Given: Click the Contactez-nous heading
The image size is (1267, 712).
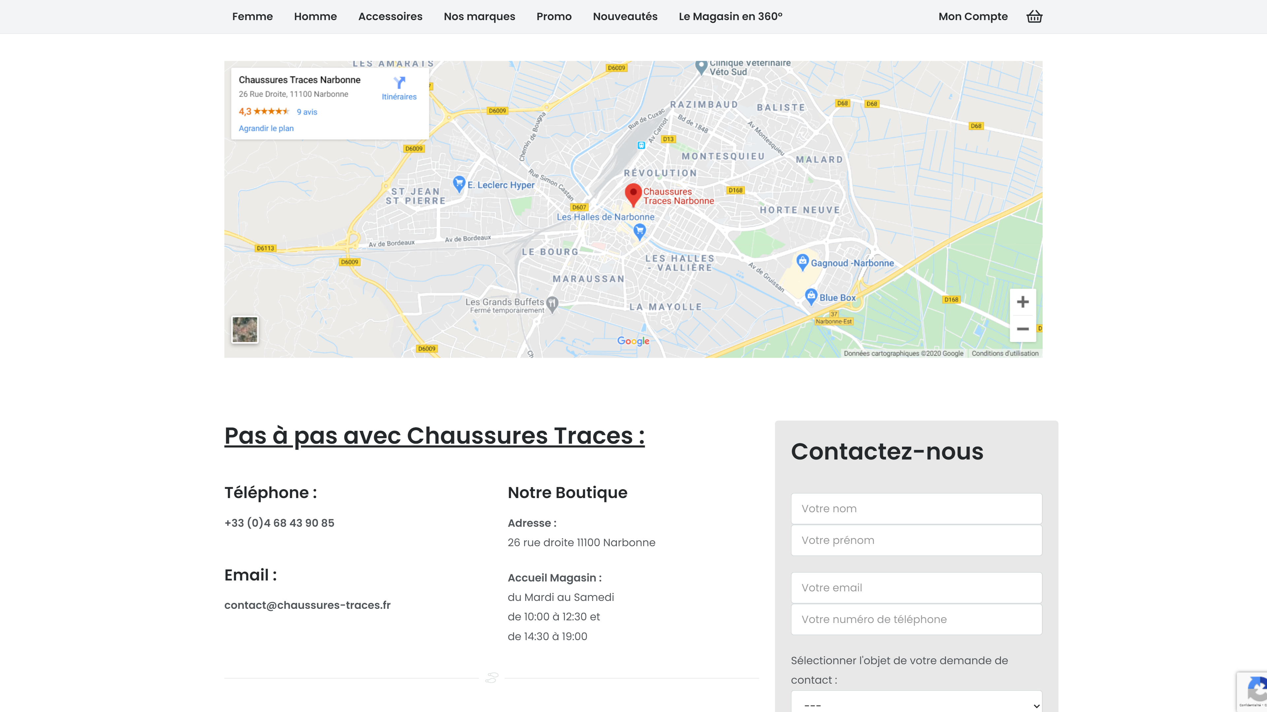Looking at the screenshot, I should pyautogui.click(x=887, y=451).
